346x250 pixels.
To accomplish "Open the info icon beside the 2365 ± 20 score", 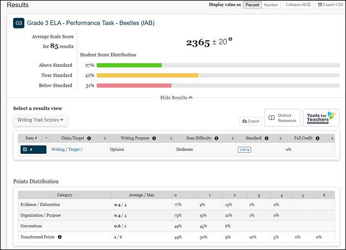I will pyautogui.click(x=230, y=39).
